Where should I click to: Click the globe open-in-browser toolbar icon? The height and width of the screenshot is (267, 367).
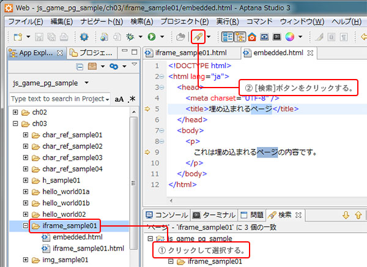[104, 37]
